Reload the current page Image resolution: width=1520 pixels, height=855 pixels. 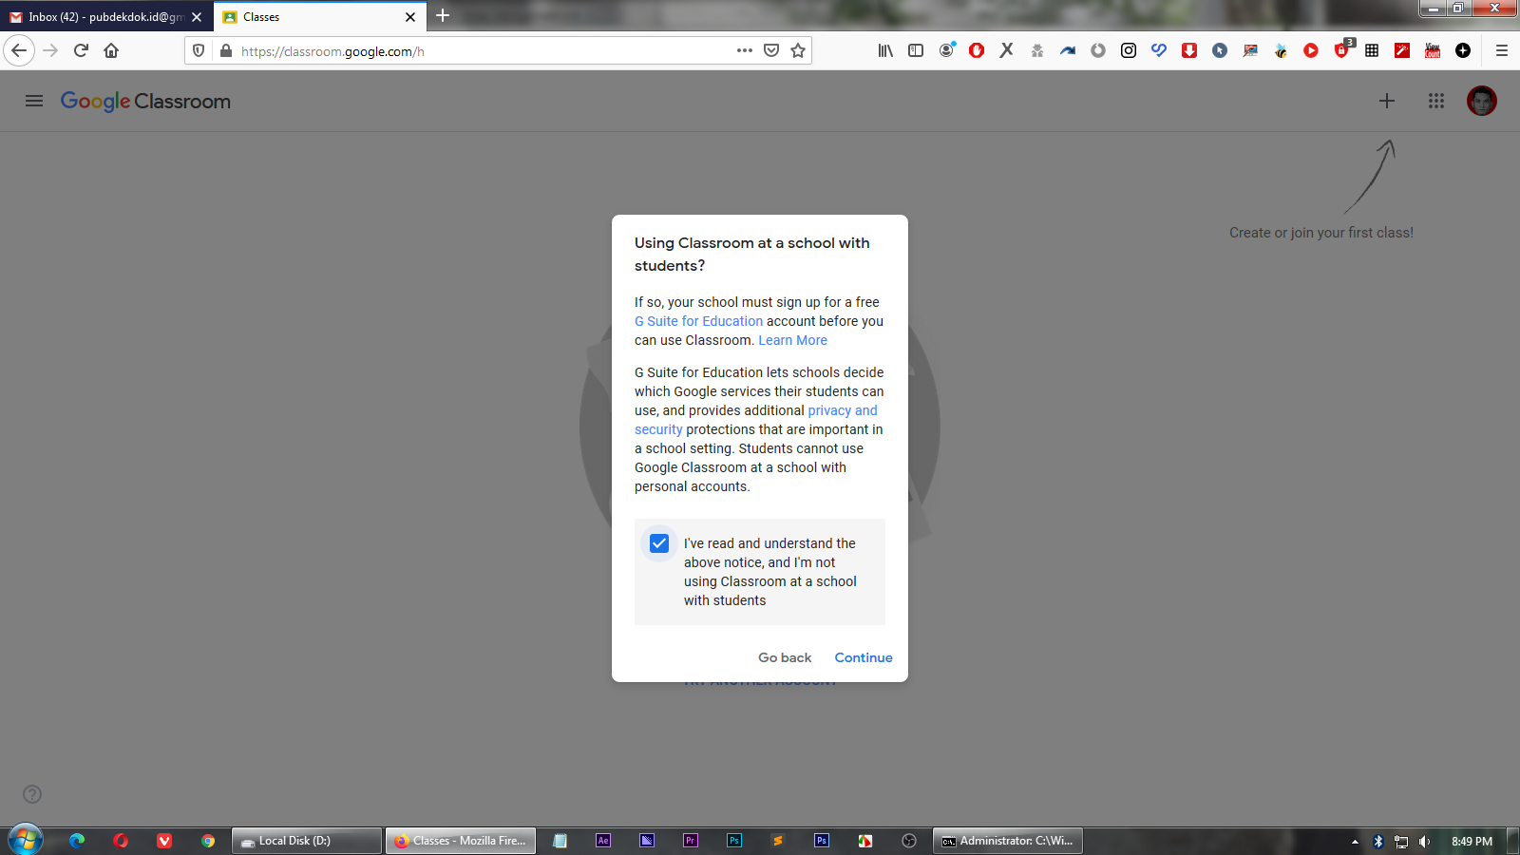coord(81,50)
